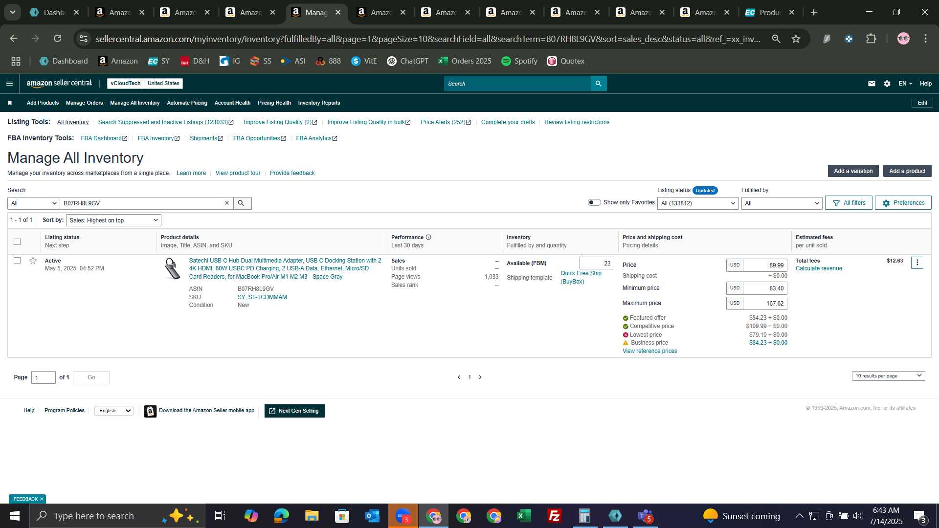Favorite the Satechi listing with the star
The width and height of the screenshot is (939, 528).
coord(33,261)
